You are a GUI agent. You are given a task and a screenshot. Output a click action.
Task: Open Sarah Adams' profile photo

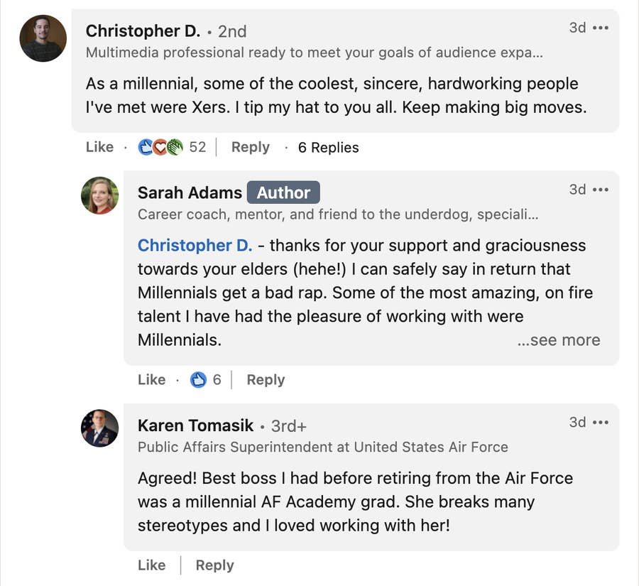(x=99, y=195)
